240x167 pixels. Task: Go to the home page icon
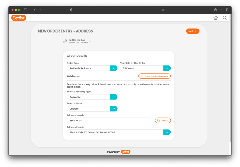[216, 18]
